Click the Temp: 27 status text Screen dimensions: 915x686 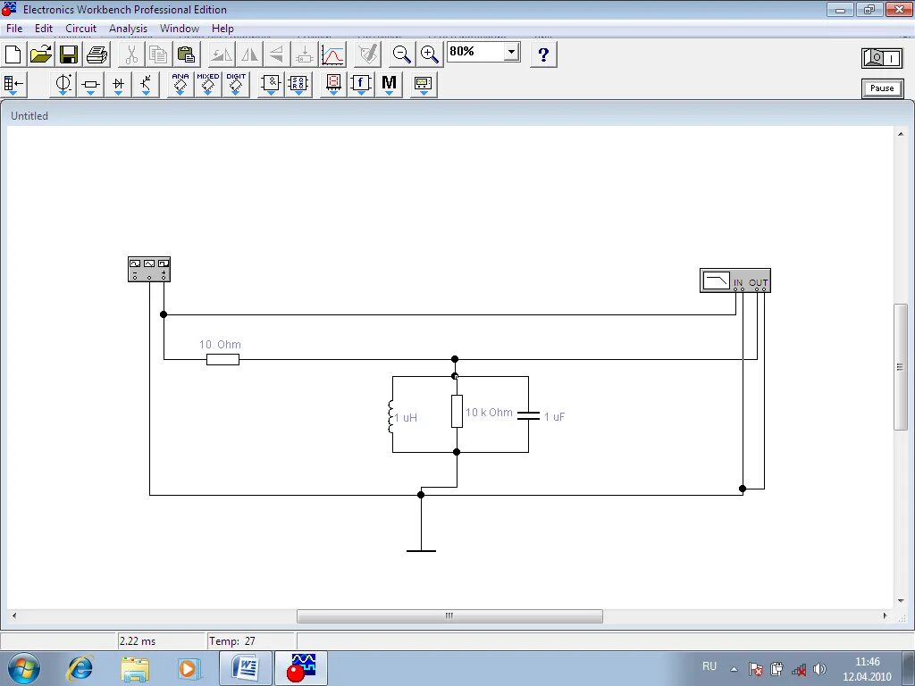click(232, 641)
